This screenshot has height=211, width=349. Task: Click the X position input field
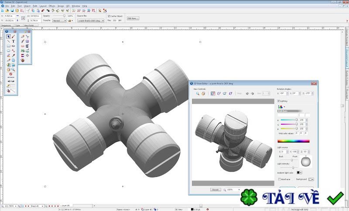click(10, 16)
